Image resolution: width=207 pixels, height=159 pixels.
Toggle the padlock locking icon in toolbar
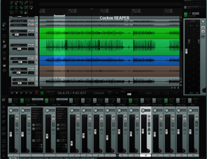[x=26, y=12]
